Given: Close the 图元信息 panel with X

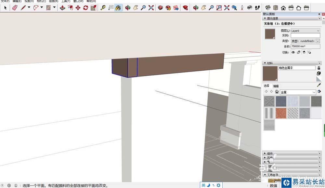Looking at the screenshot, I should point(319,19).
